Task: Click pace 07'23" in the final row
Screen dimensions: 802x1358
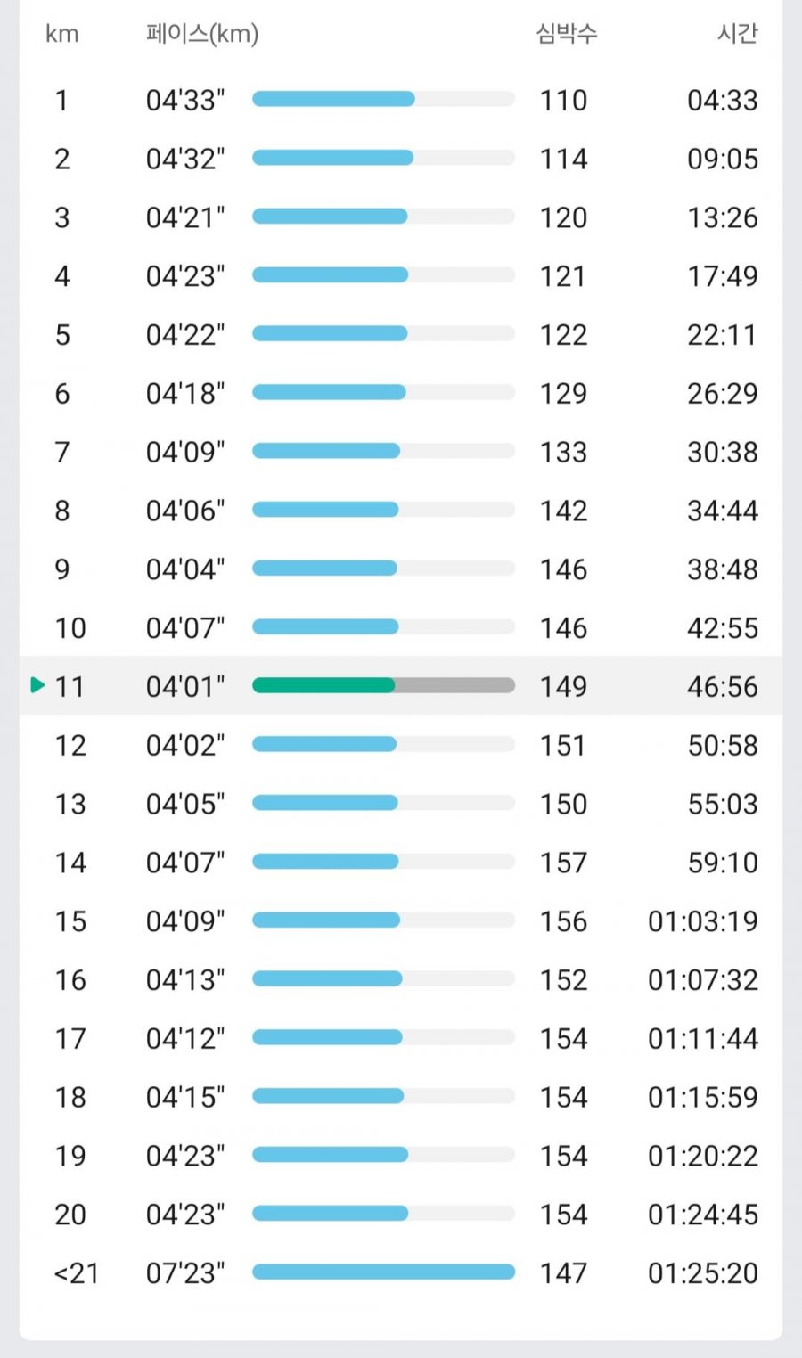Action: (x=185, y=1273)
